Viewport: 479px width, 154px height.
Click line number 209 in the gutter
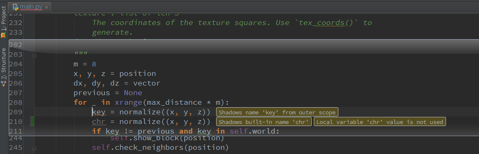(x=16, y=112)
